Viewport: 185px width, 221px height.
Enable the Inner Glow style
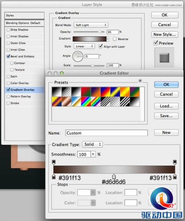click(x=8, y=50)
